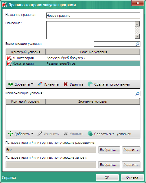This screenshot has height=183, width=146.
Task: Click the search magnifier for including conditions
Action: pyautogui.click(x=138, y=44)
